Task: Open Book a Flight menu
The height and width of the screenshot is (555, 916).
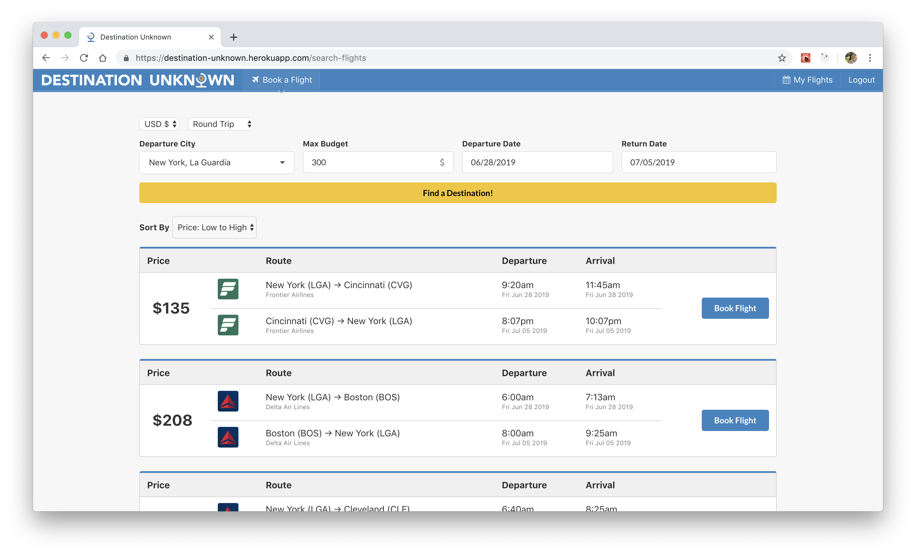Action: point(282,80)
